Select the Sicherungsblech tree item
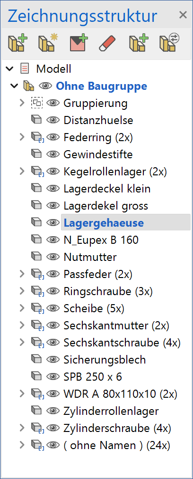 point(105,360)
